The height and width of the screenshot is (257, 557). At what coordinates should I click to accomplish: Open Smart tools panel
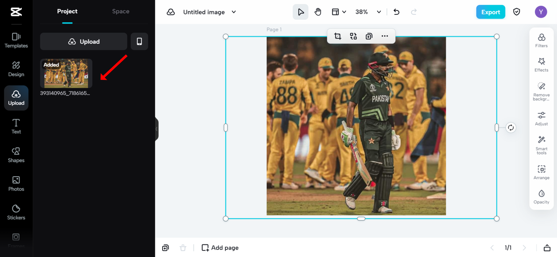[x=541, y=145]
